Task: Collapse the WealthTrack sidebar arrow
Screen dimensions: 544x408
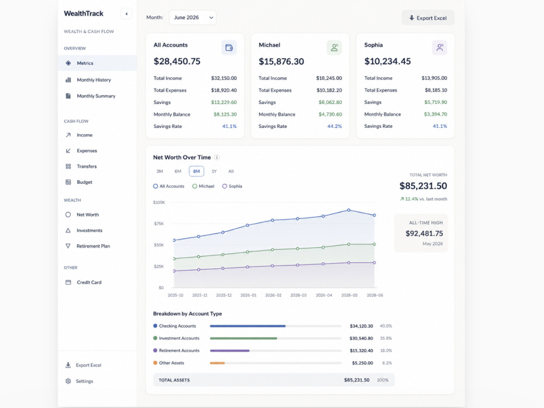Action: [x=126, y=14]
